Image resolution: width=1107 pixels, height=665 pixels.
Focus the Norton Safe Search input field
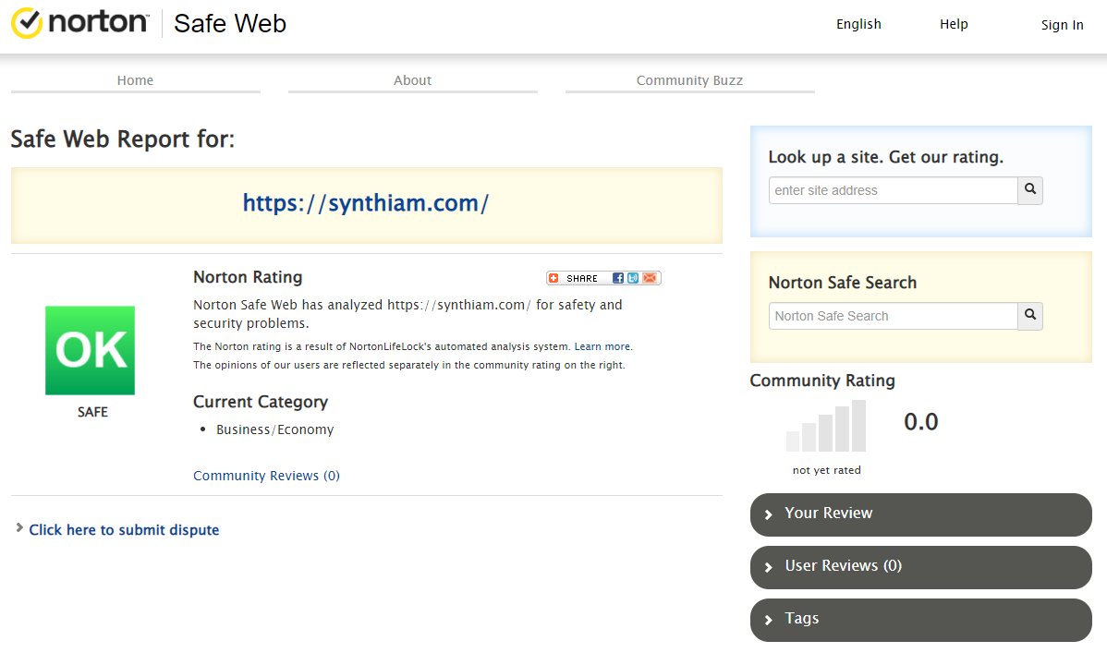[893, 316]
